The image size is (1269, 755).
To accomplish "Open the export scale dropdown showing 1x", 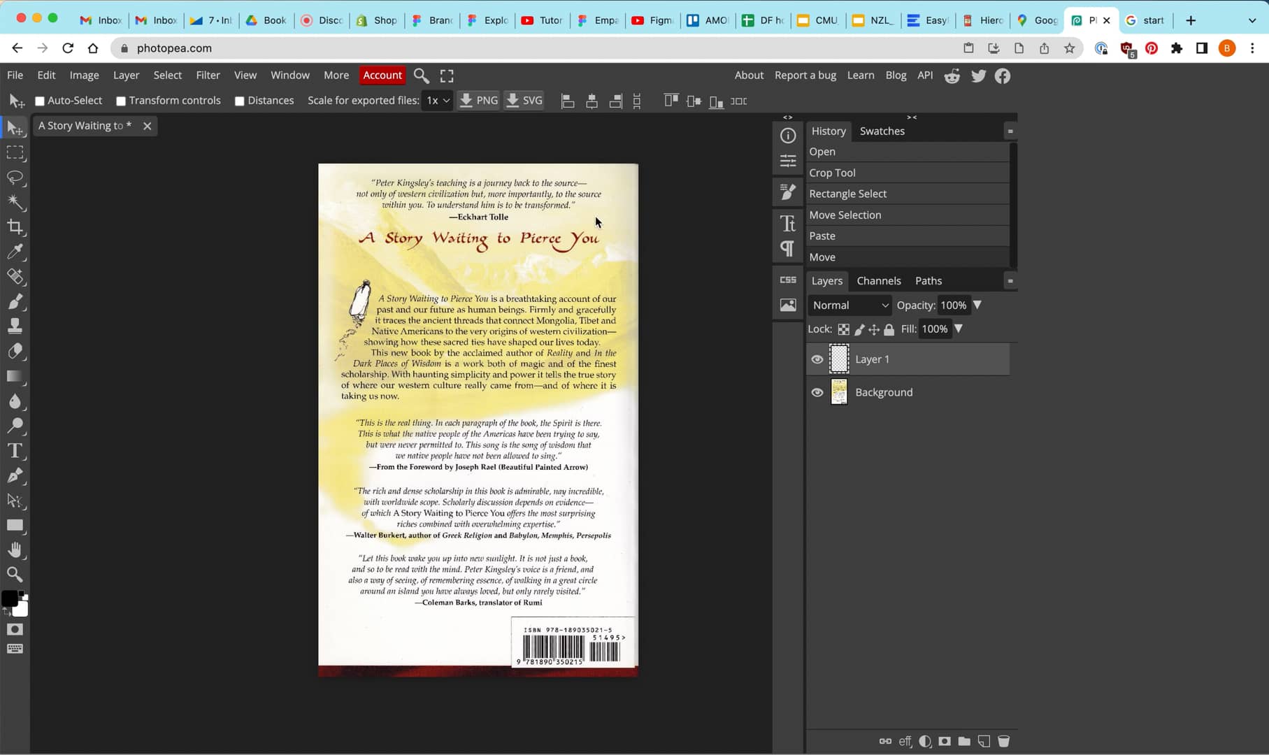I will 436,101.
